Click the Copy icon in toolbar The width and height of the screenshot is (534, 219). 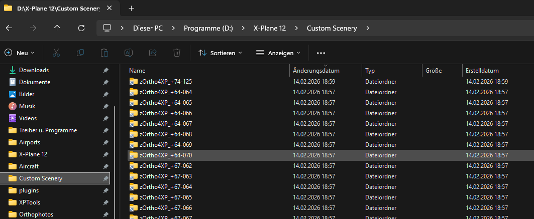click(80, 53)
